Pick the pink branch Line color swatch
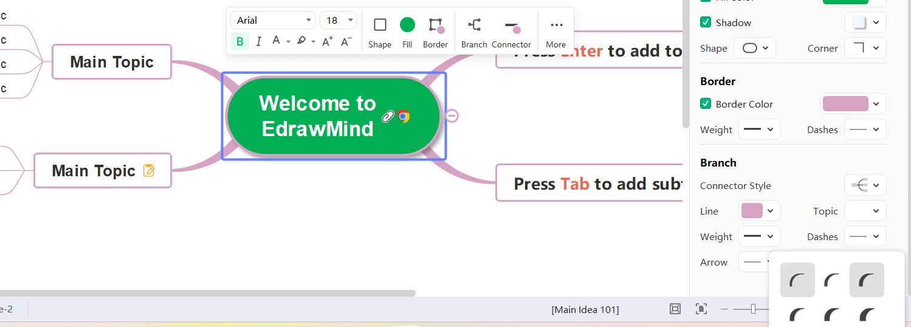The image size is (911, 327). pos(752,211)
